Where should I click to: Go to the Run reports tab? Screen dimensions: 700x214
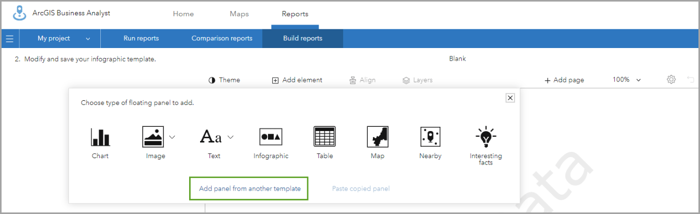(141, 39)
